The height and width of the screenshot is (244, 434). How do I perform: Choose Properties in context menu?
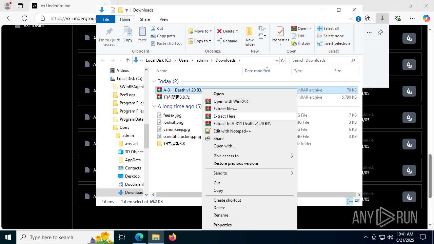[x=249, y=225]
